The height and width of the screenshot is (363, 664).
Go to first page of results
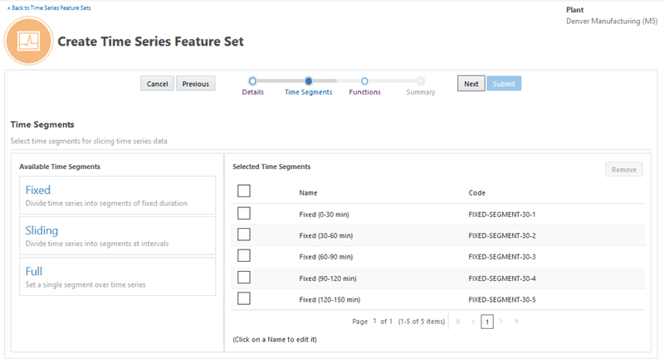[x=458, y=321]
